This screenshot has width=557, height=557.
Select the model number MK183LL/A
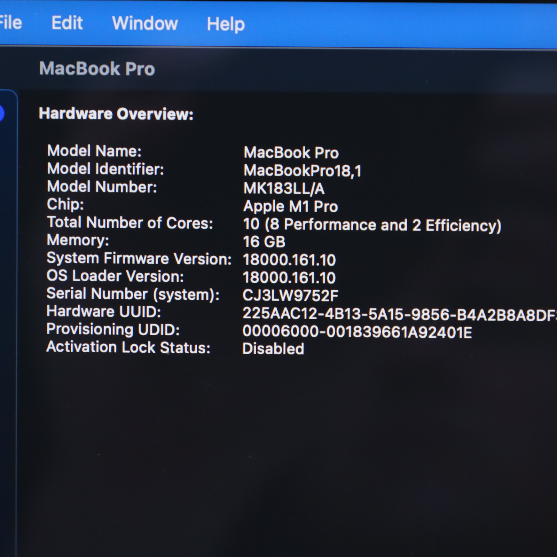point(284,189)
